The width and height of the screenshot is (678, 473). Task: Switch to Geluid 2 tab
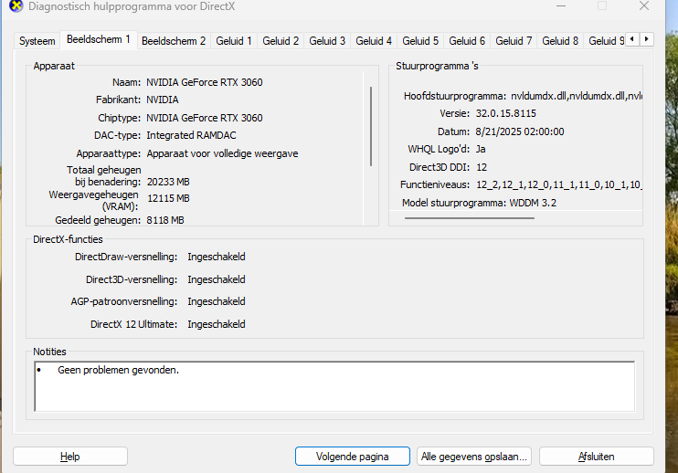click(281, 41)
